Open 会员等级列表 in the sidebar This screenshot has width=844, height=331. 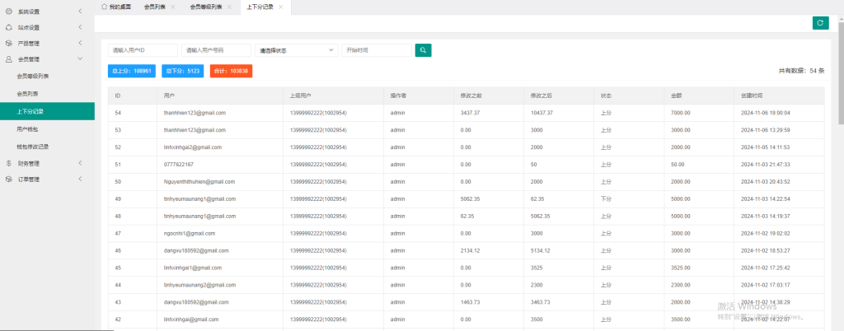[33, 77]
